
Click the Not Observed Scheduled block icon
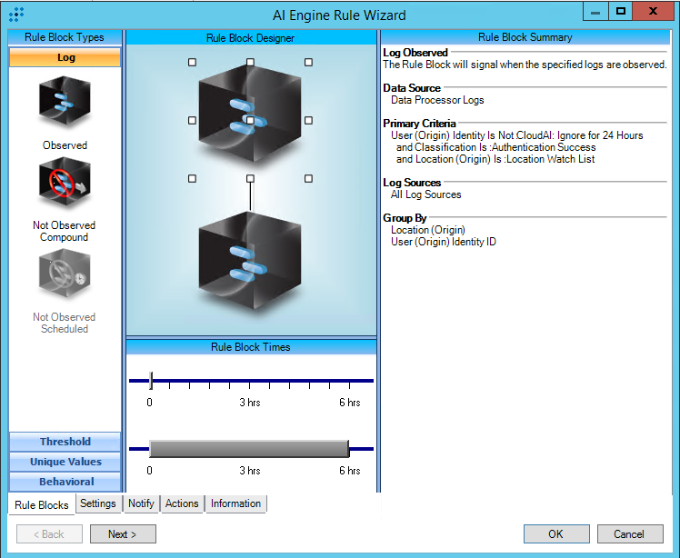(65, 275)
